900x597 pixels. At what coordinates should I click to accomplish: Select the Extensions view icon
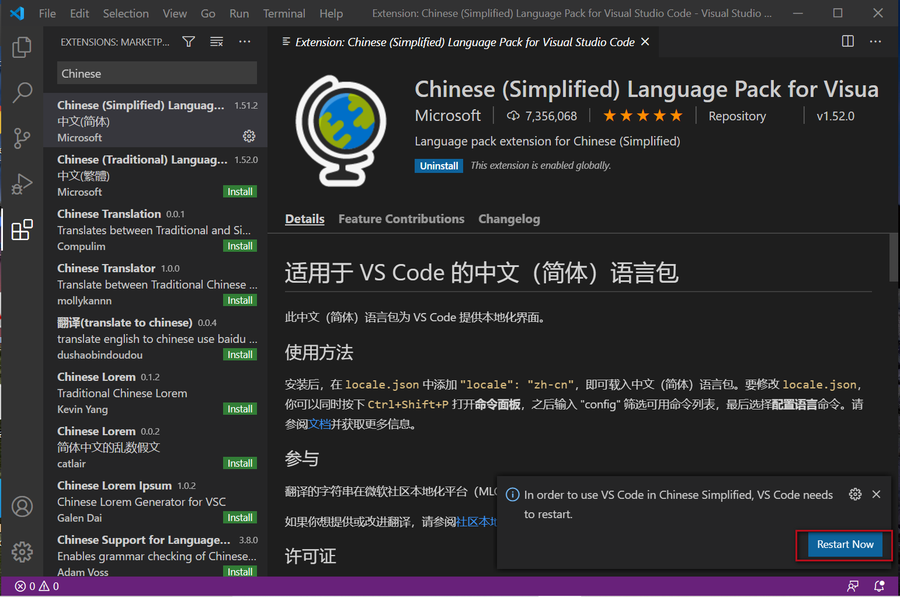click(x=22, y=230)
